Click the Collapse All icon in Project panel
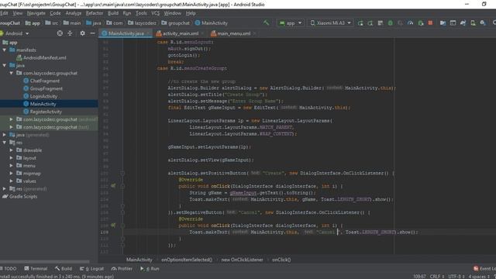 (x=70, y=33)
